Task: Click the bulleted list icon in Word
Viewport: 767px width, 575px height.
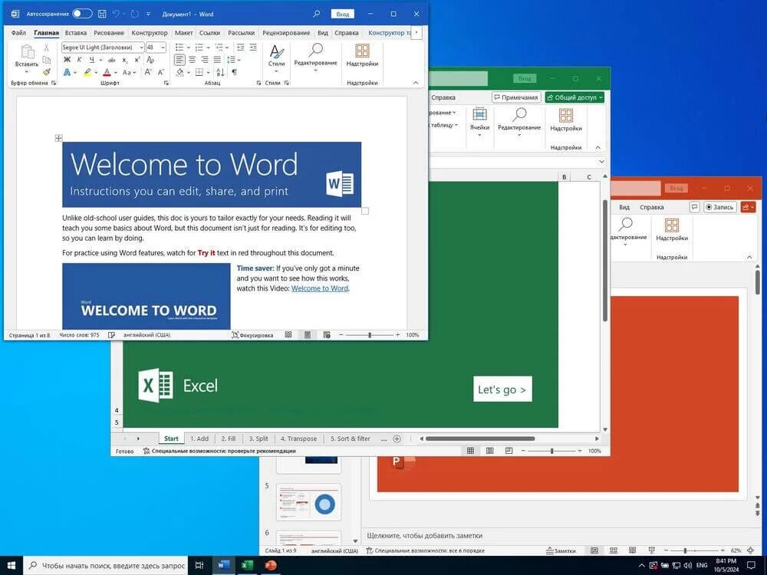Action: 179,48
